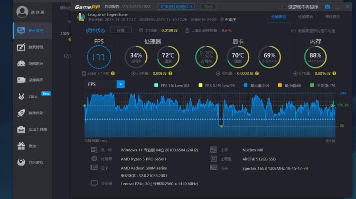Screen dimensions: 356x199
Task: Click the 驱动版本 32.0.21033.2001 text
Action: tap(144, 176)
